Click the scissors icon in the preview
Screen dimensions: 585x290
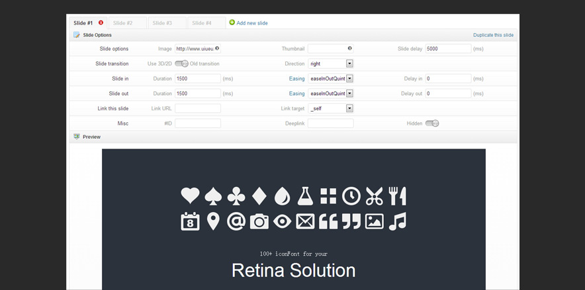[x=374, y=196]
